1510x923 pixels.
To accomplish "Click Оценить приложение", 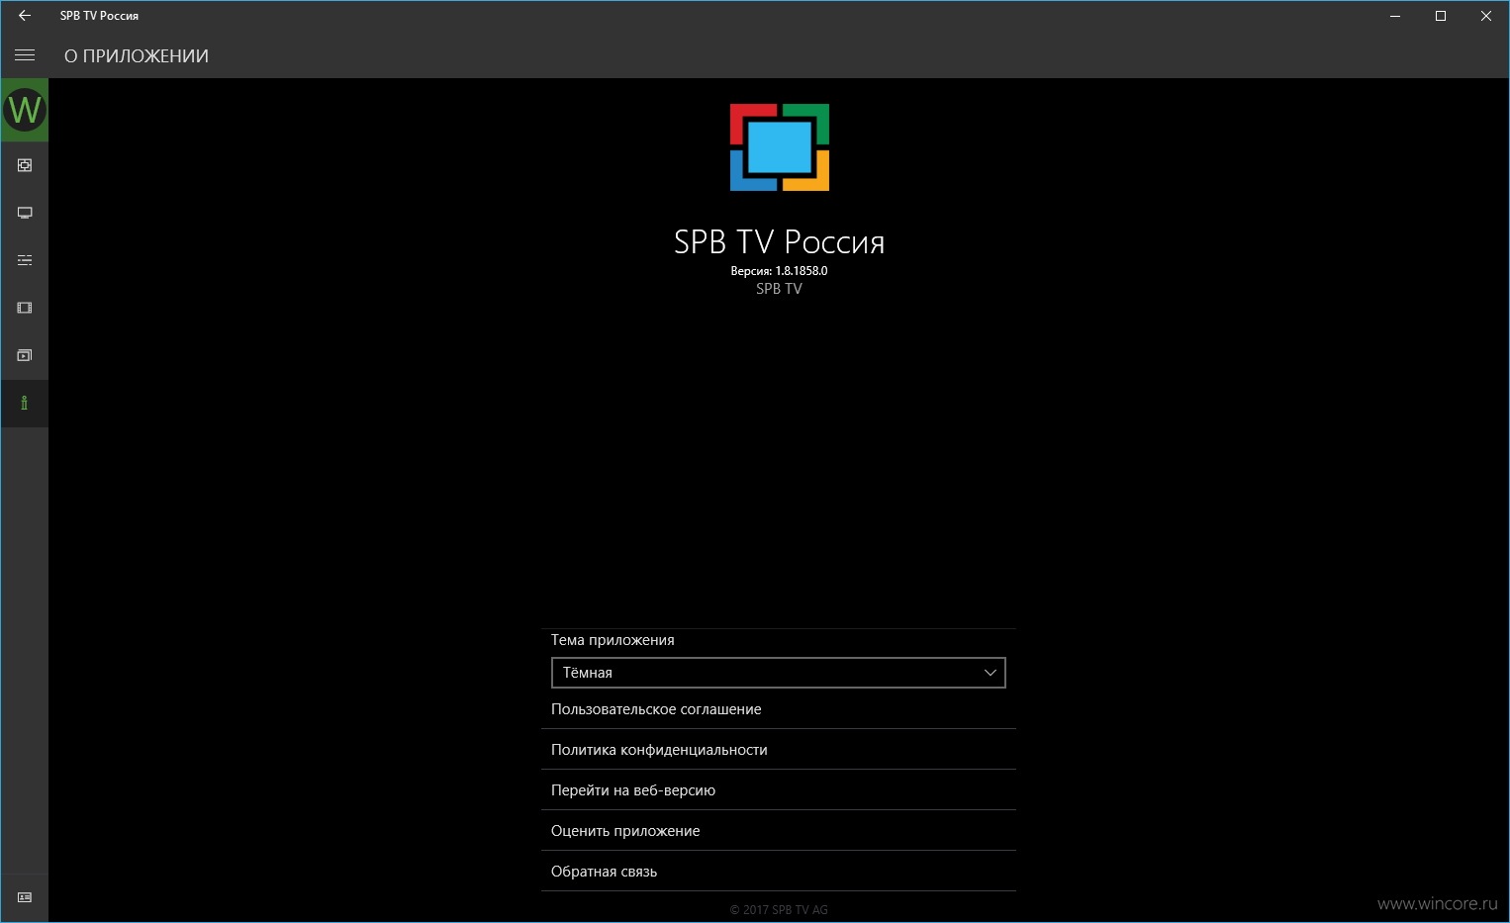I will [779, 831].
